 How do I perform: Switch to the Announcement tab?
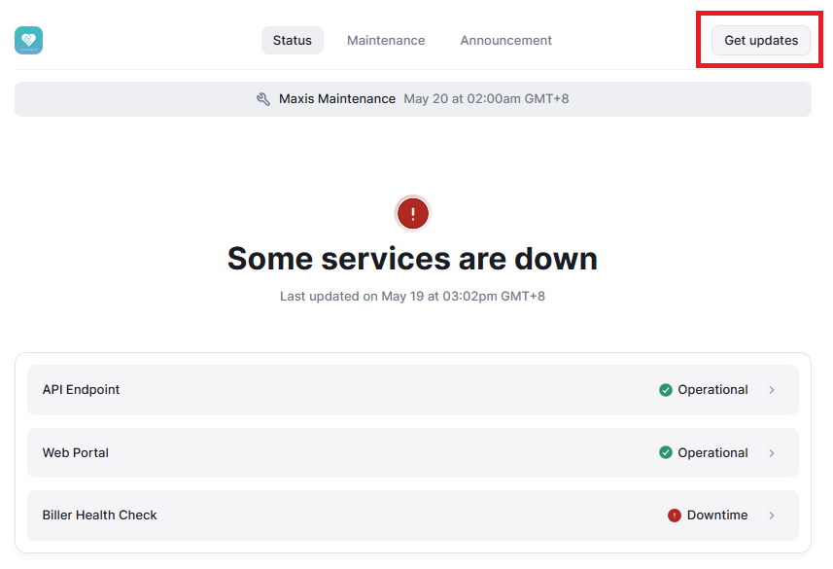(505, 40)
